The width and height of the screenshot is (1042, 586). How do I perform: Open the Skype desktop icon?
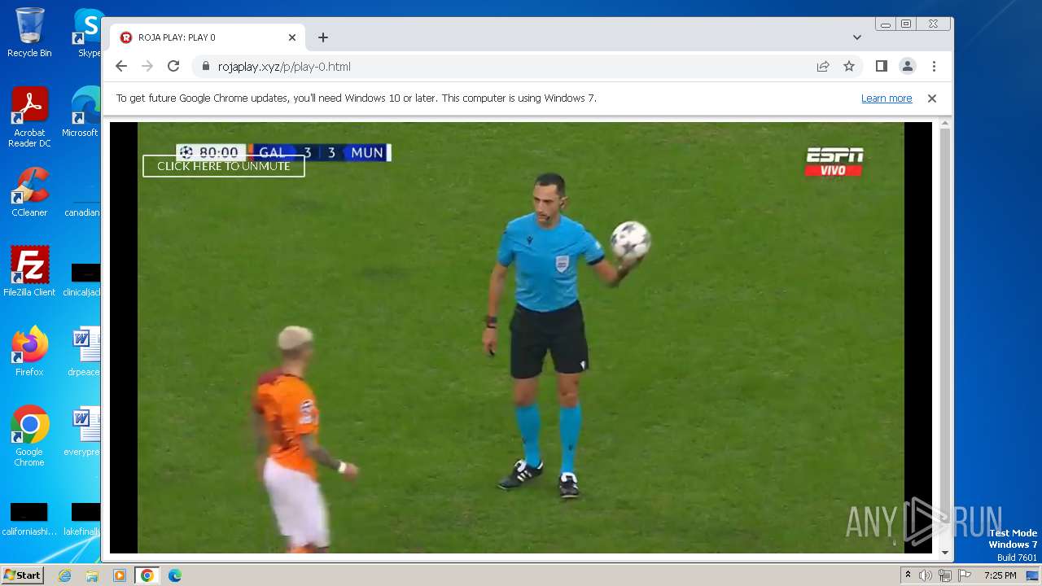coord(88,33)
